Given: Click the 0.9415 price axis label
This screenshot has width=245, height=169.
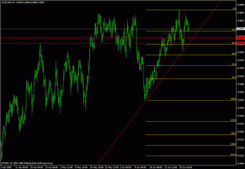Looking at the screenshot, I should point(241,76).
